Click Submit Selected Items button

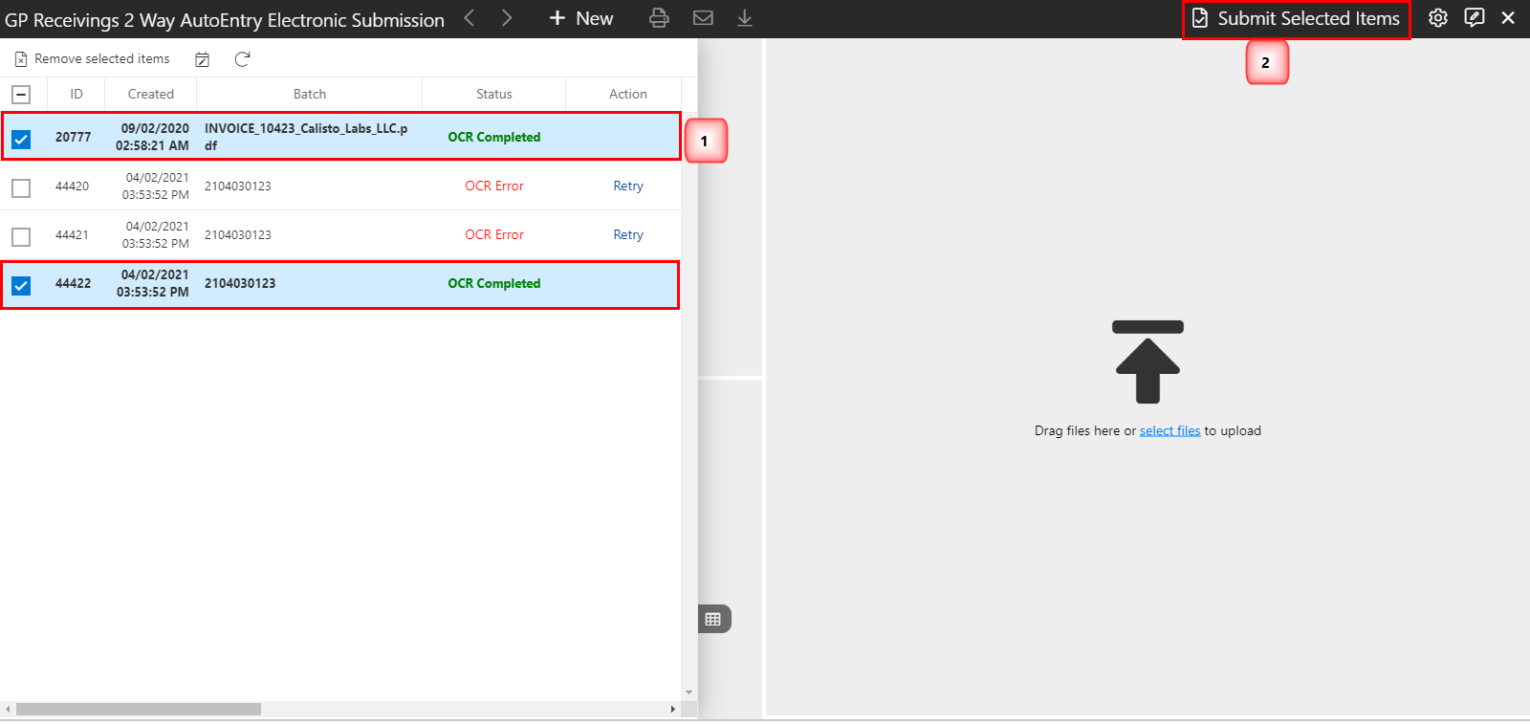pos(1297,19)
